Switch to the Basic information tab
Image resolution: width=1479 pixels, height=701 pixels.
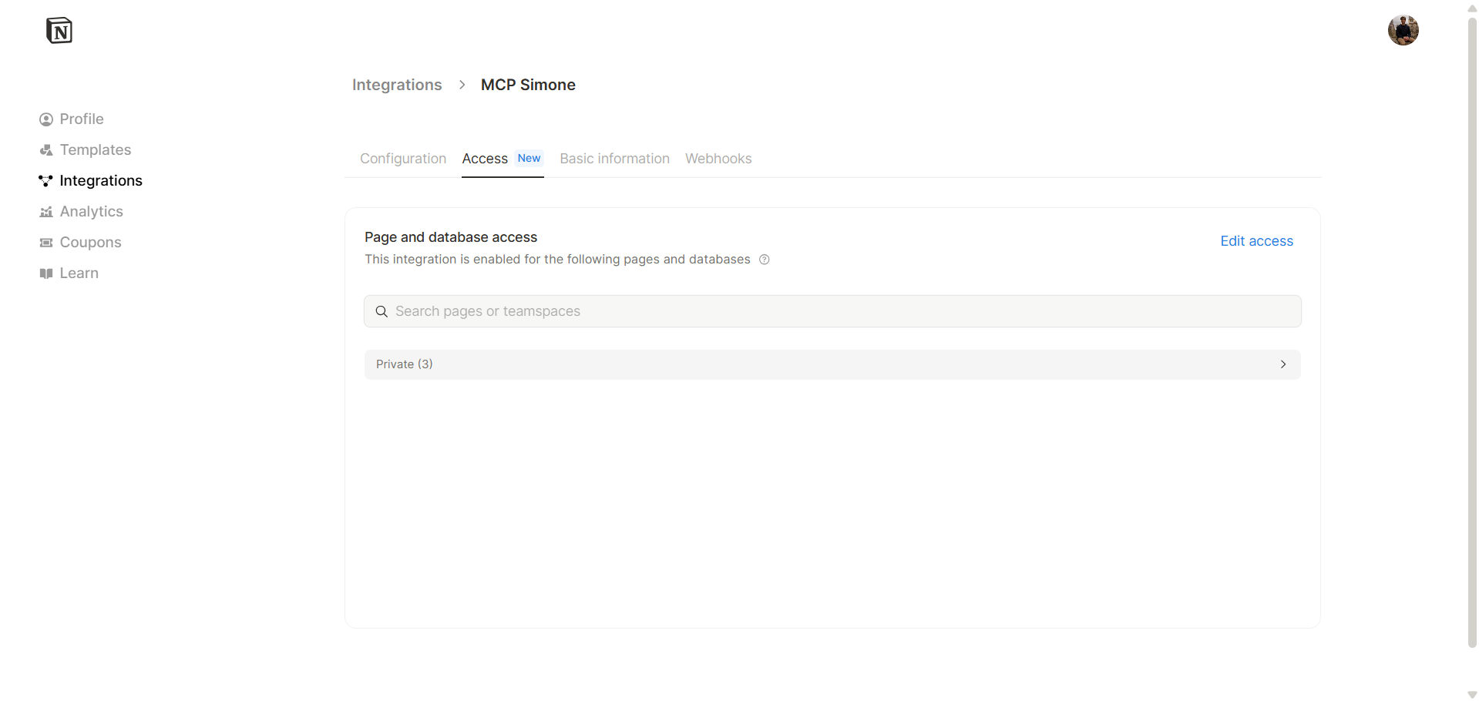pyautogui.click(x=614, y=159)
